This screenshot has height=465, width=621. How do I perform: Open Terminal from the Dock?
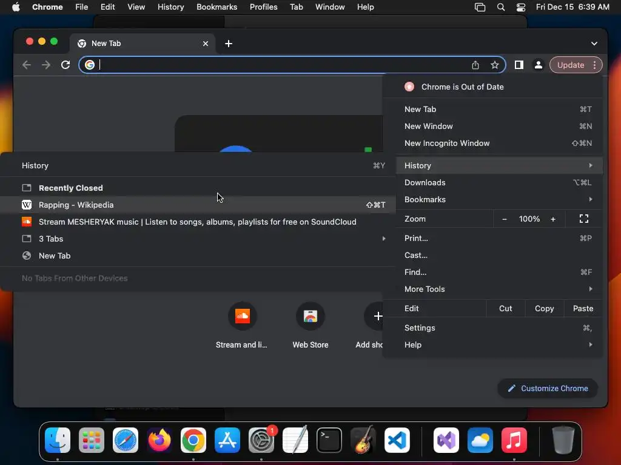coord(329,440)
